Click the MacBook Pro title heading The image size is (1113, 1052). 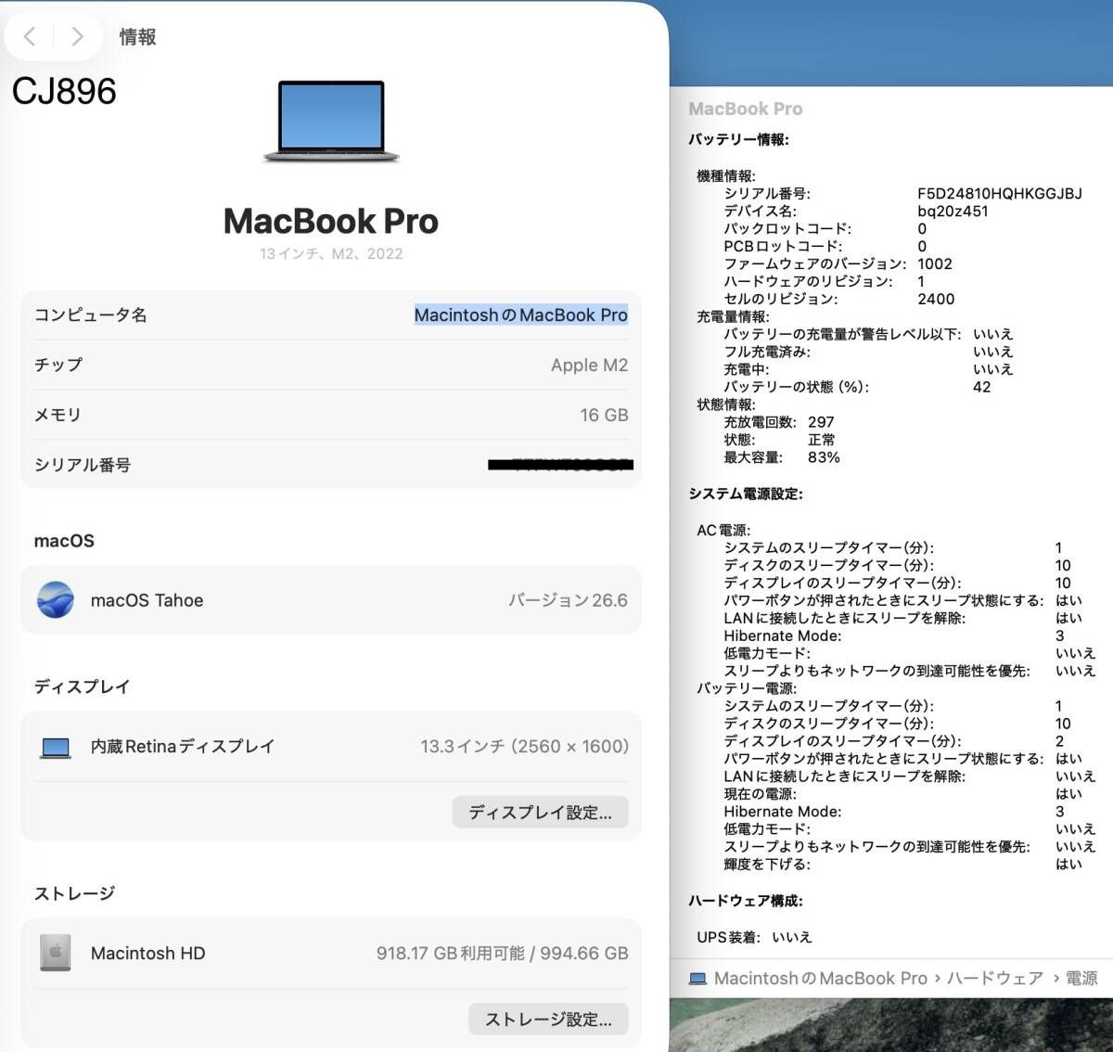[331, 221]
